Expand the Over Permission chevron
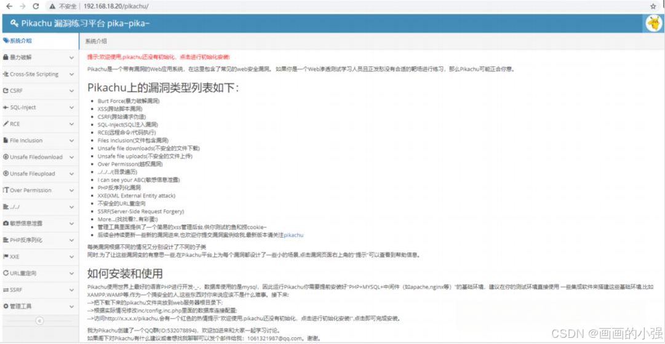665x344 pixels. point(72,190)
